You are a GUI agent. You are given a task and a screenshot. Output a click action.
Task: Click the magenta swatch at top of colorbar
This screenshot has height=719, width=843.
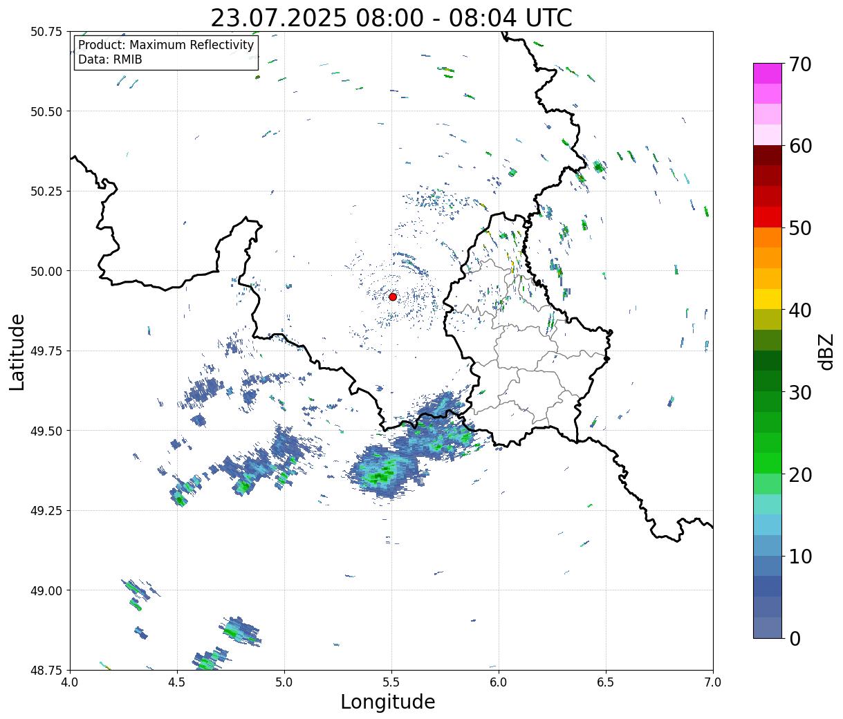tap(768, 73)
